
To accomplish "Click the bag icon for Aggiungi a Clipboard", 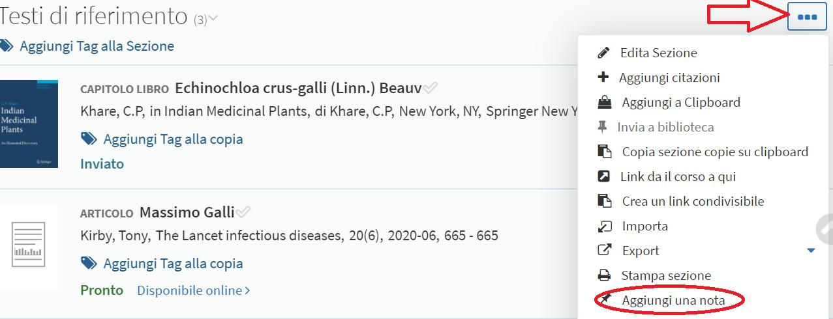I will click(604, 102).
